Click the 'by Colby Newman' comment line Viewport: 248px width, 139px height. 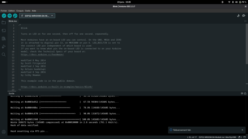[31, 75]
